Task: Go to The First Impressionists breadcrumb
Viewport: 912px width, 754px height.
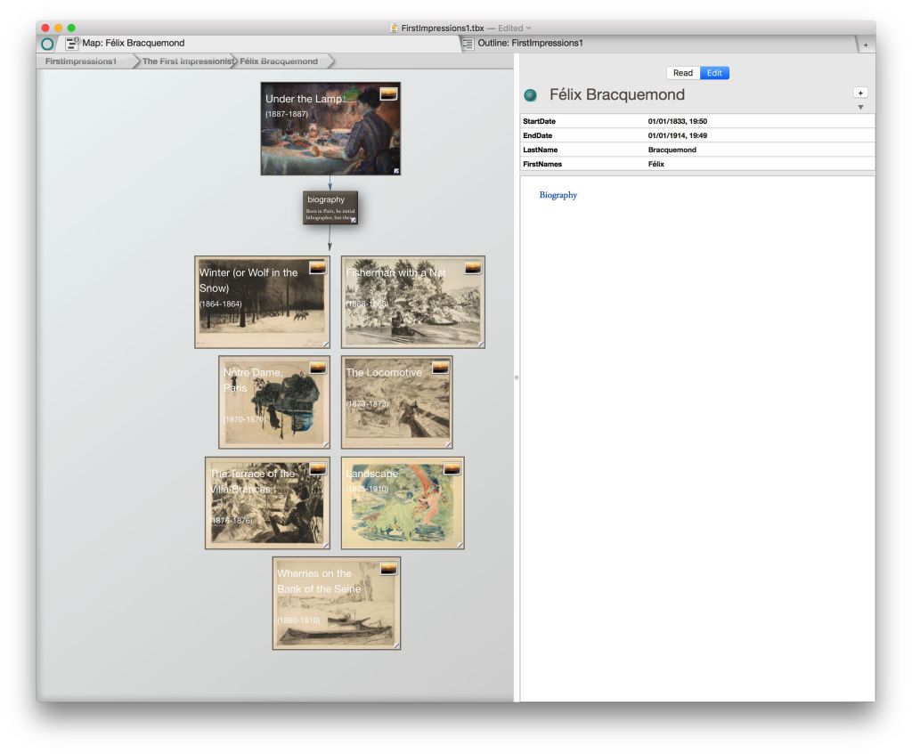Action: point(187,61)
